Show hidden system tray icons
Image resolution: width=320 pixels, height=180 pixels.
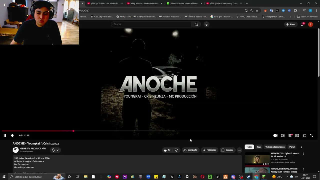(287, 177)
